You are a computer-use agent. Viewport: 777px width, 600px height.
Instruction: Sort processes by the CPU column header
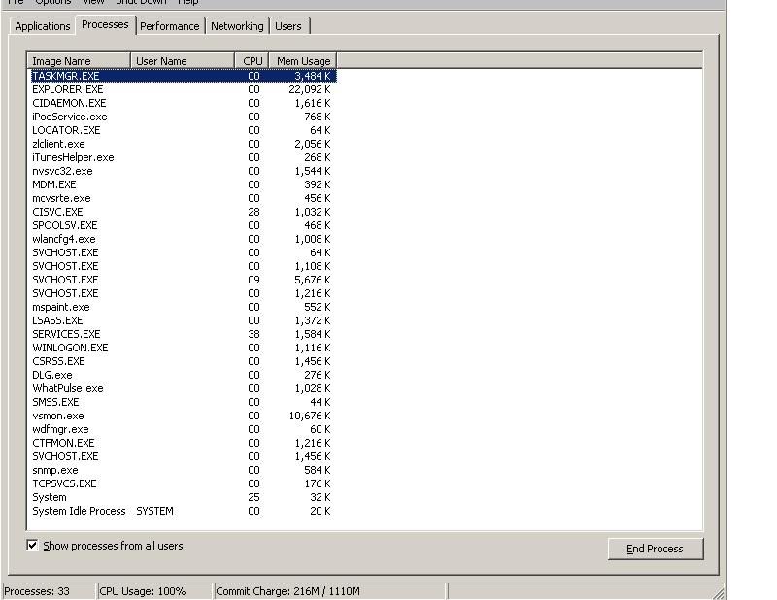(x=253, y=61)
